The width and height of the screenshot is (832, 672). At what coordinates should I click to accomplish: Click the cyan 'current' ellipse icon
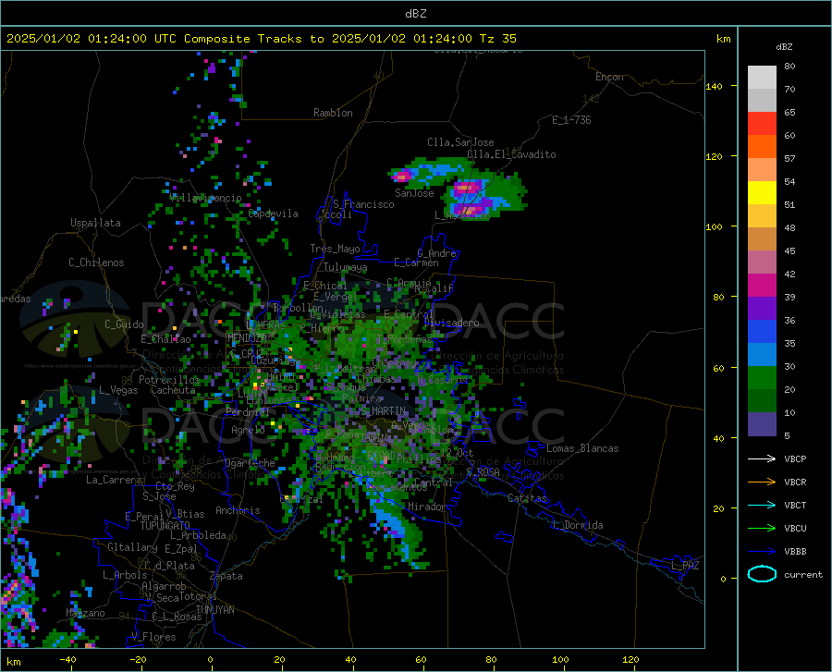click(762, 574)
